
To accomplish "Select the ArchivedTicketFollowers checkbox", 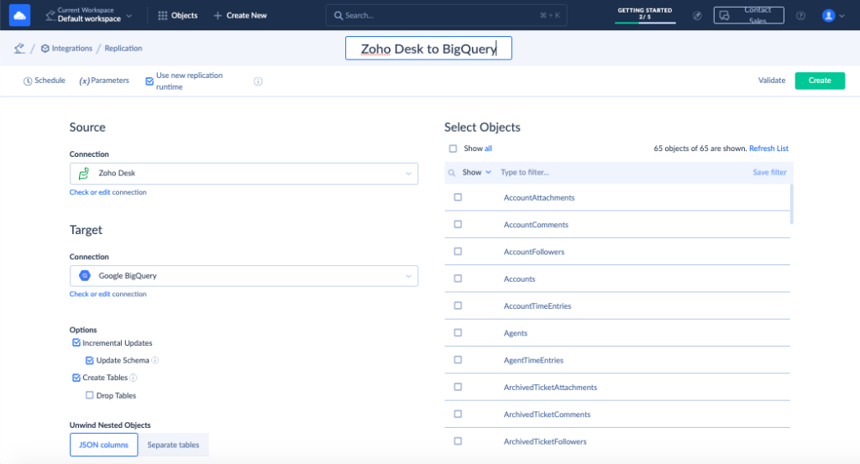I will coord(458,441).
